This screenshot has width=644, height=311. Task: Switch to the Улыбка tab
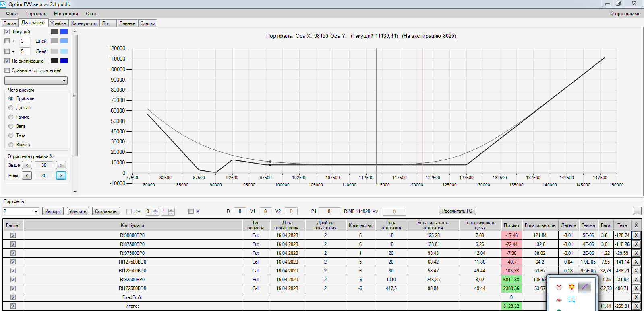(x=58, y=23)
